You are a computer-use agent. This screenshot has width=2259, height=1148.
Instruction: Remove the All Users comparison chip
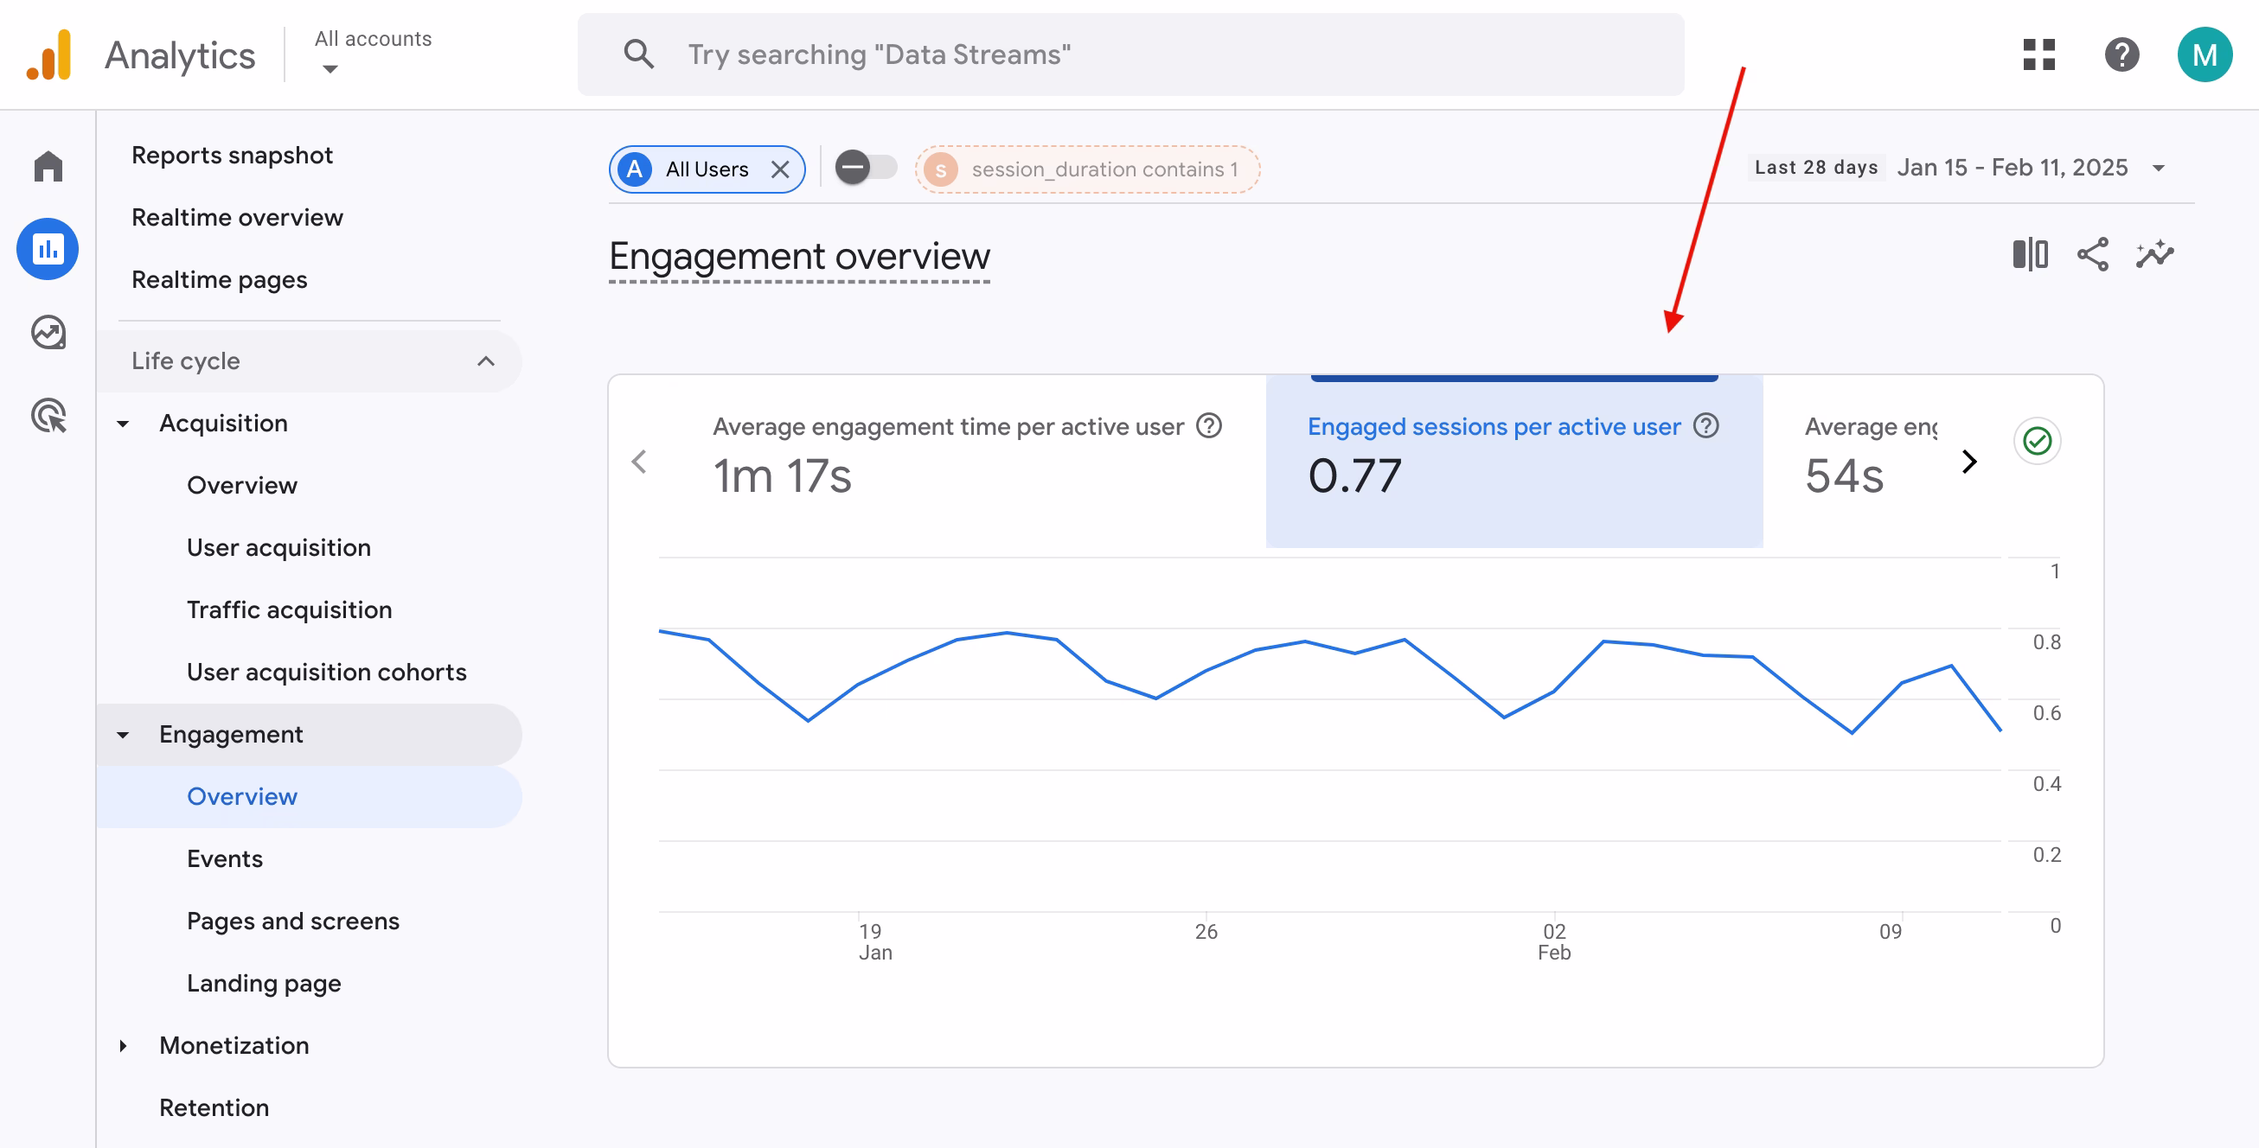(x=779, y=169)
